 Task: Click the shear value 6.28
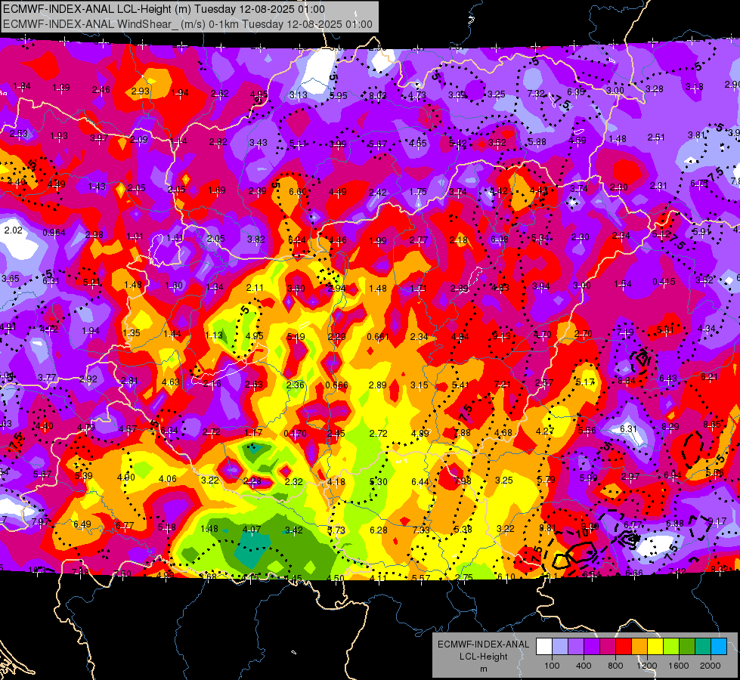tap(379, 530)
